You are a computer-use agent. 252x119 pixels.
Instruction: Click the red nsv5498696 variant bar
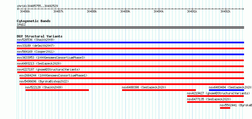(132, 84)
